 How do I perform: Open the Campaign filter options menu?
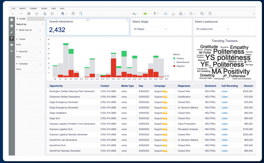40,64
